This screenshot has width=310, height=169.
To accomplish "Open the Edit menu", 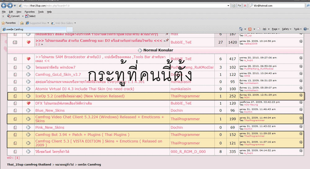I will [x=11, y=12].
